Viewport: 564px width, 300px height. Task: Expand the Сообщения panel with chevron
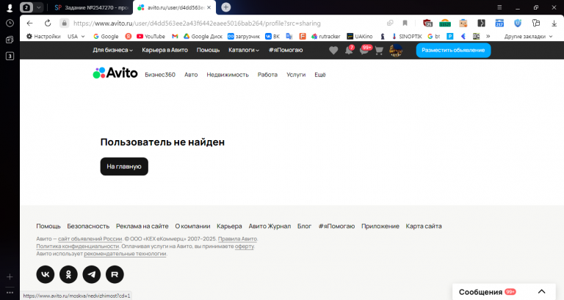coord(542,292)
